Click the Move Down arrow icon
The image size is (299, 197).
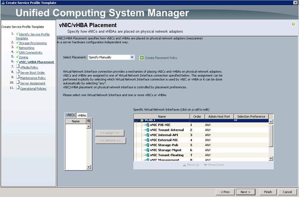205,165
